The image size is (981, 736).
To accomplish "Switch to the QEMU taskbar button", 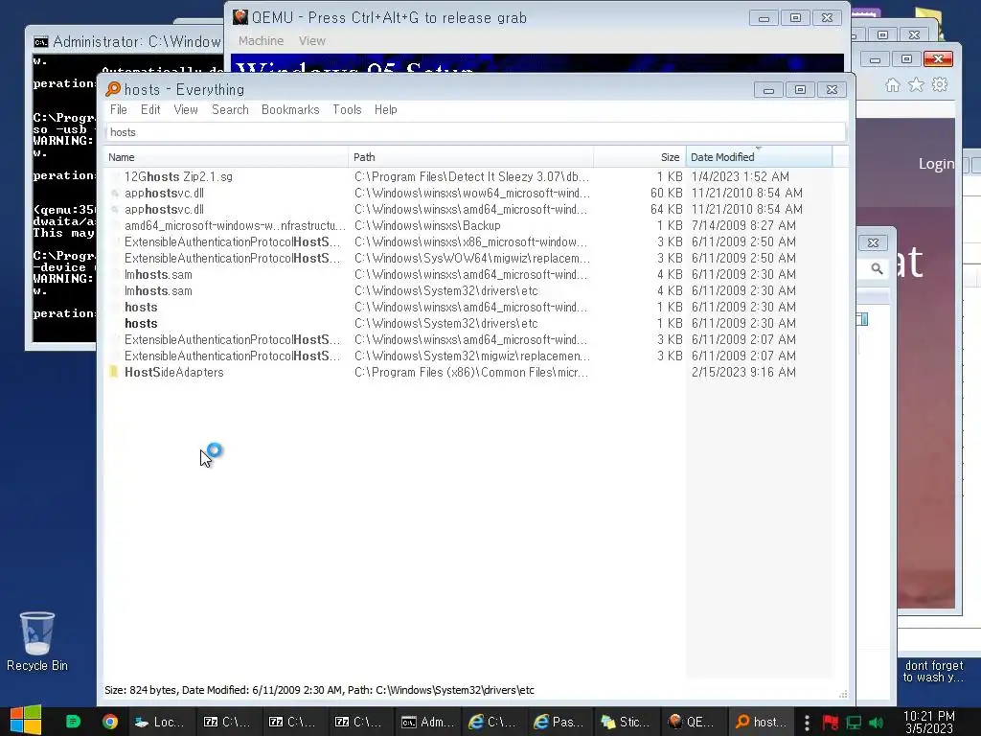I will 692,722.
